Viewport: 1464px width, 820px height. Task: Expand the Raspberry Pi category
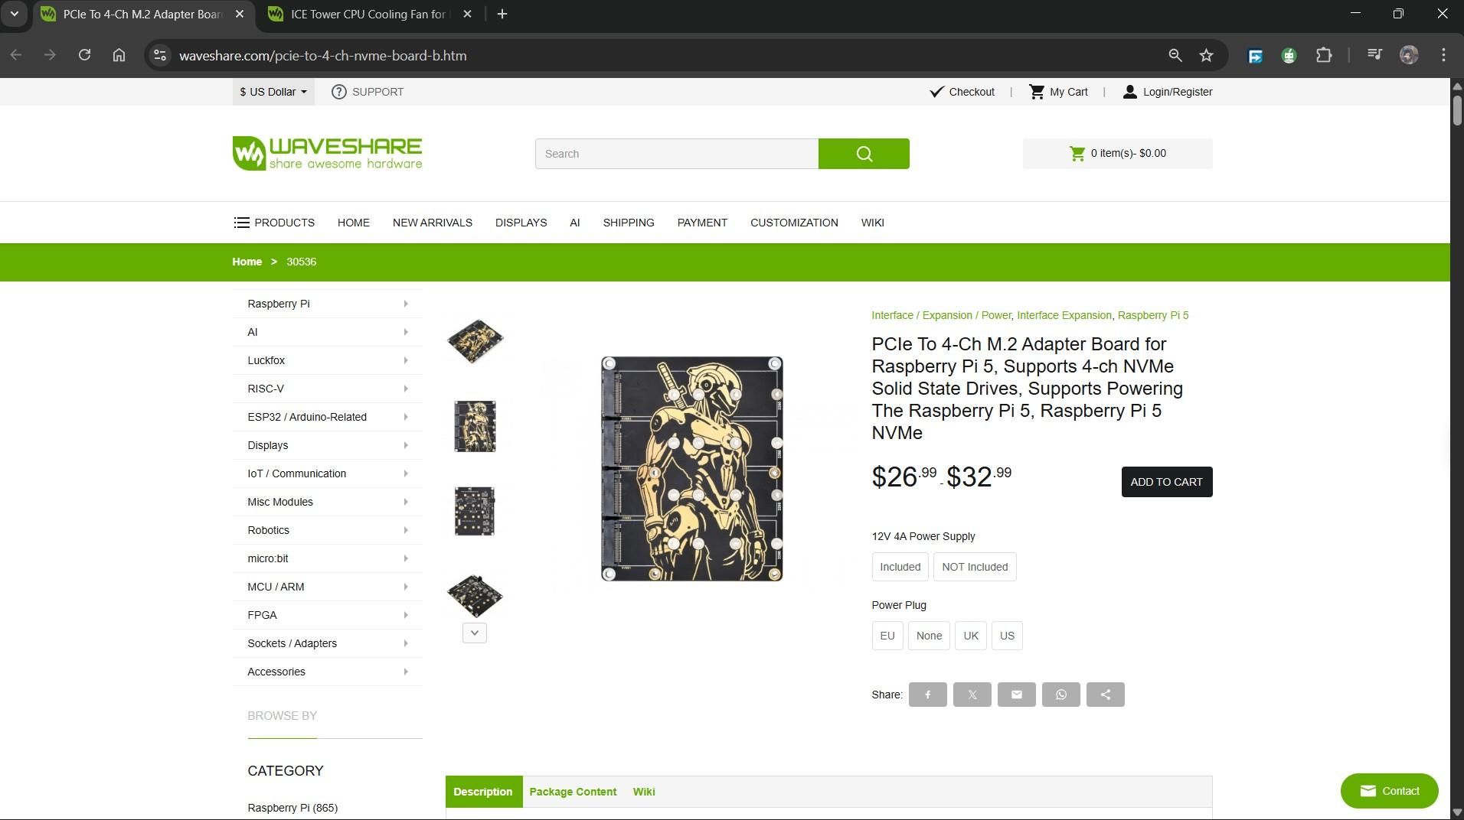tap(327, 304)
